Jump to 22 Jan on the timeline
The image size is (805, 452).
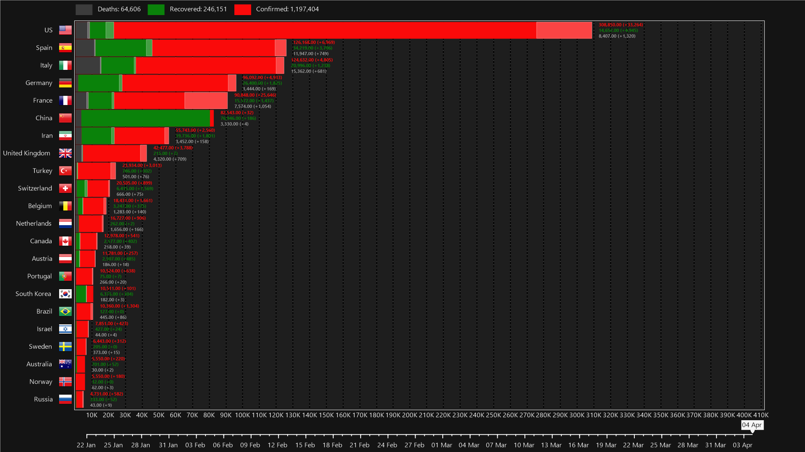coord(86,445)
